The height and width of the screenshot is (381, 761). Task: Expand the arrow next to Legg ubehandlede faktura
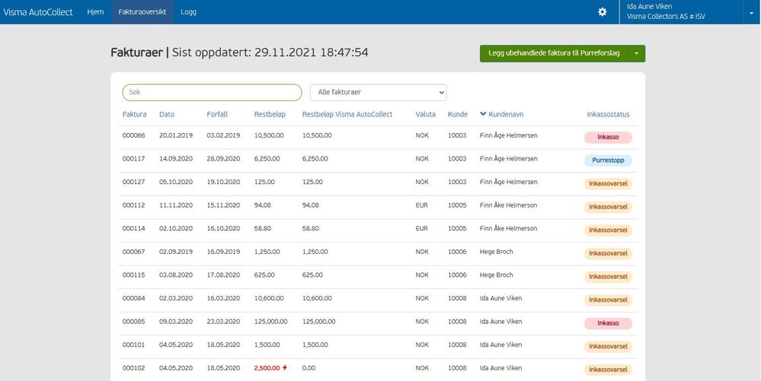point(637,54)
